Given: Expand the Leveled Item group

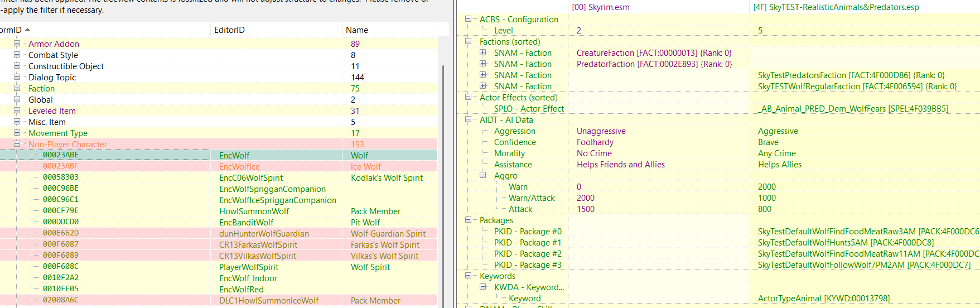Looking at the screenshot, I should coord(17,110).
